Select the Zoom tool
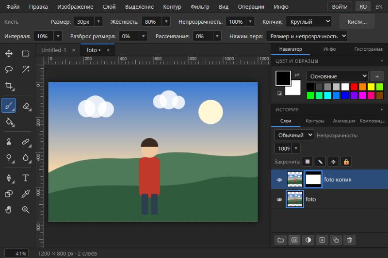 (x=26, y=210)
